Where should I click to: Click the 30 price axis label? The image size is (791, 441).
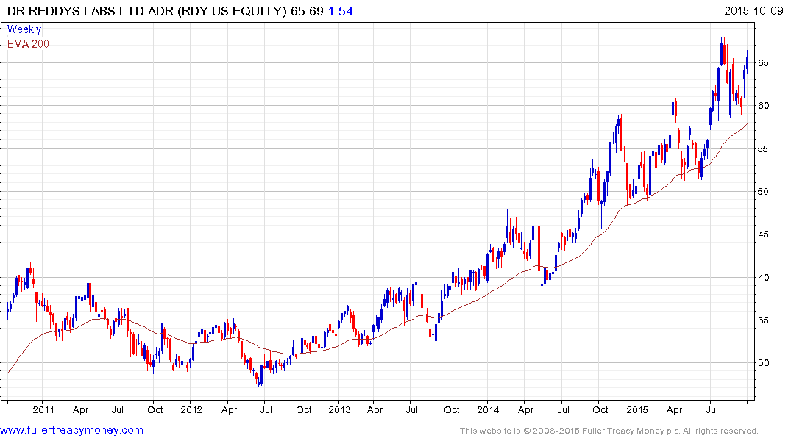(x=765, y=363)
